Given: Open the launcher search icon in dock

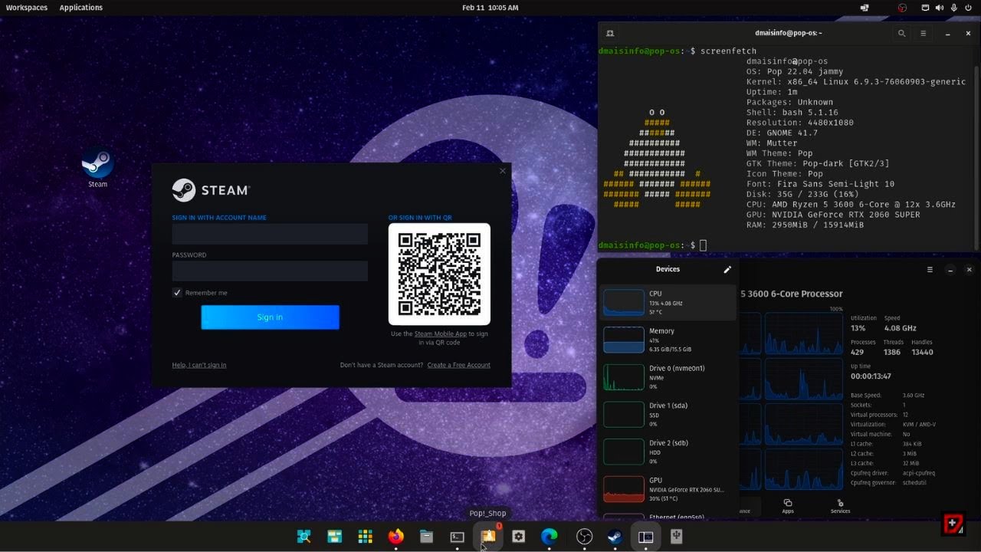Looking at the screenshot, I should (x=304, y=537).
